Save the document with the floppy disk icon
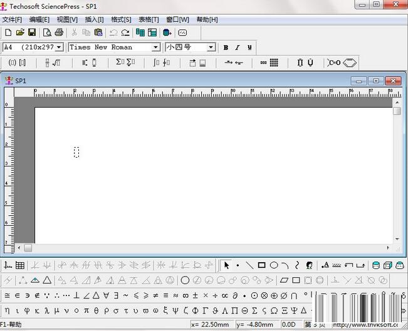 click(32, 33)
